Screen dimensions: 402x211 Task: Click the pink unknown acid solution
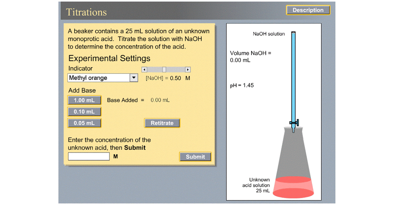(293, 186)
